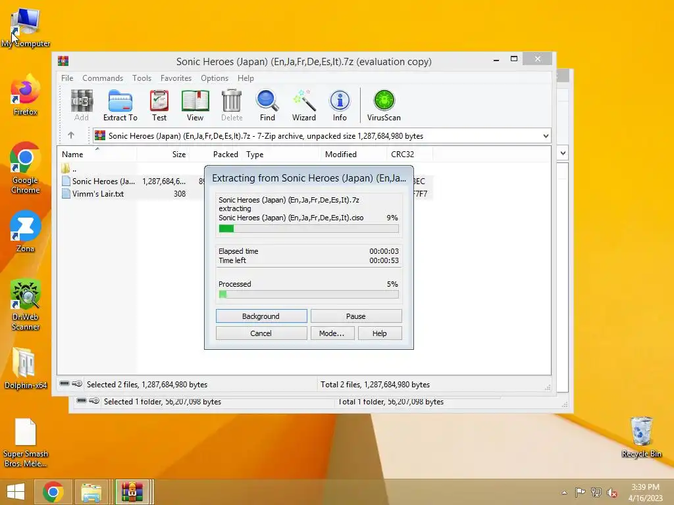The height and width of the screenshot is (505, 674).
Task: Click Total 2 files status text
Action: [375, 384]
